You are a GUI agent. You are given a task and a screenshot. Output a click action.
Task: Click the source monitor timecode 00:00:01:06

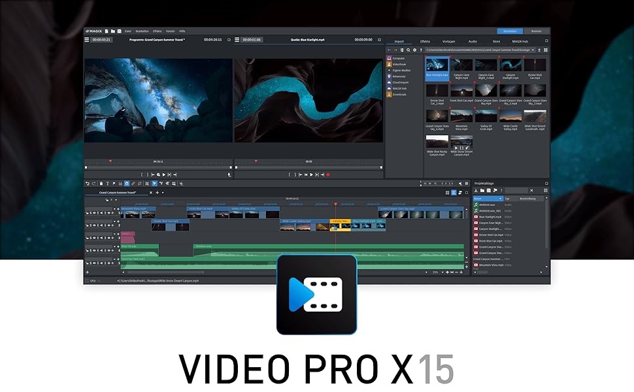[x=252, y=40]
